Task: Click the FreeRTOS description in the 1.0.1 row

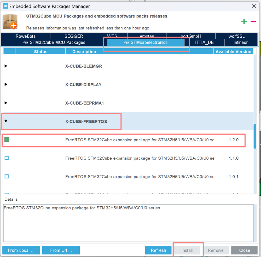Action: 140,177
